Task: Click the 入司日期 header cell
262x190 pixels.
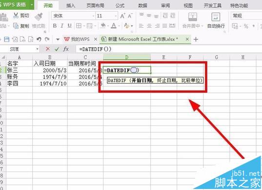Action: pyautogui.click(x=50, y=63)
